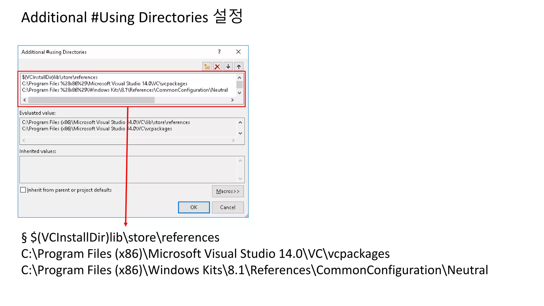Click the directory list horizontal scrollbar thumb
This screenshot has height=306, width=544.
(91, 100)
